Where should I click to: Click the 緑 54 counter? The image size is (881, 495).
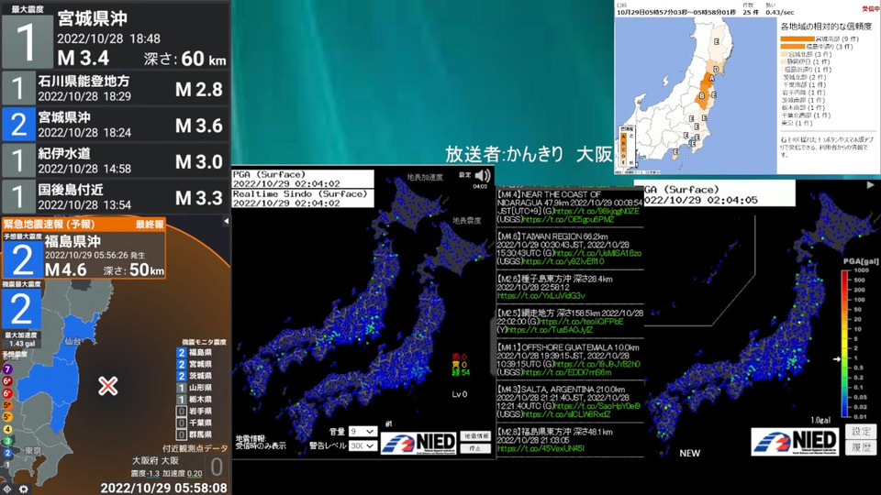461,372
